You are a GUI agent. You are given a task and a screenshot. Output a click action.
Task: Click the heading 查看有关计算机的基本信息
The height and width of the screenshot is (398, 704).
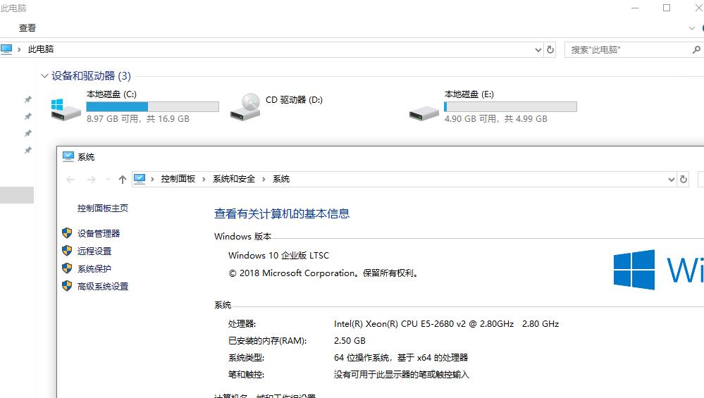[282, 213]
